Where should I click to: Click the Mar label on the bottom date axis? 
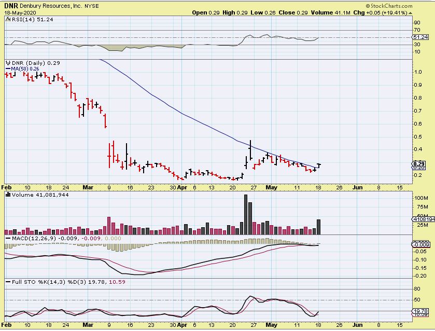point(88,325)
